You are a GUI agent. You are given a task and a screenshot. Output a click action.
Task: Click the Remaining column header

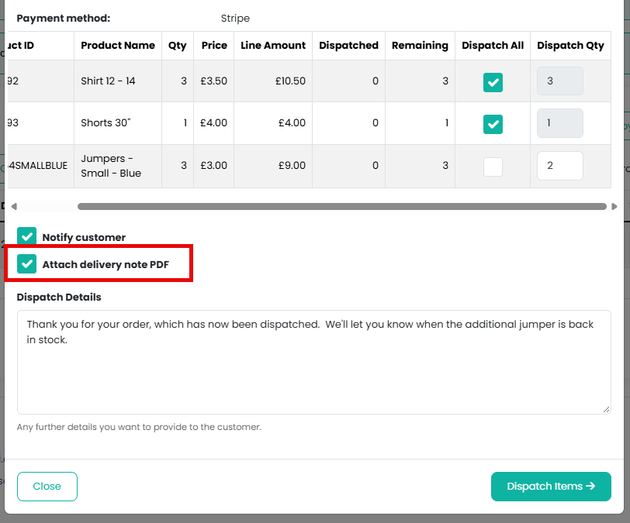[420, 46]
